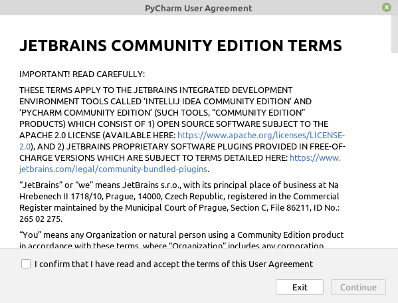Screen dimensions: 398x303
Task: Close the PyCharm User Agreement dialog
Action: 387,7
